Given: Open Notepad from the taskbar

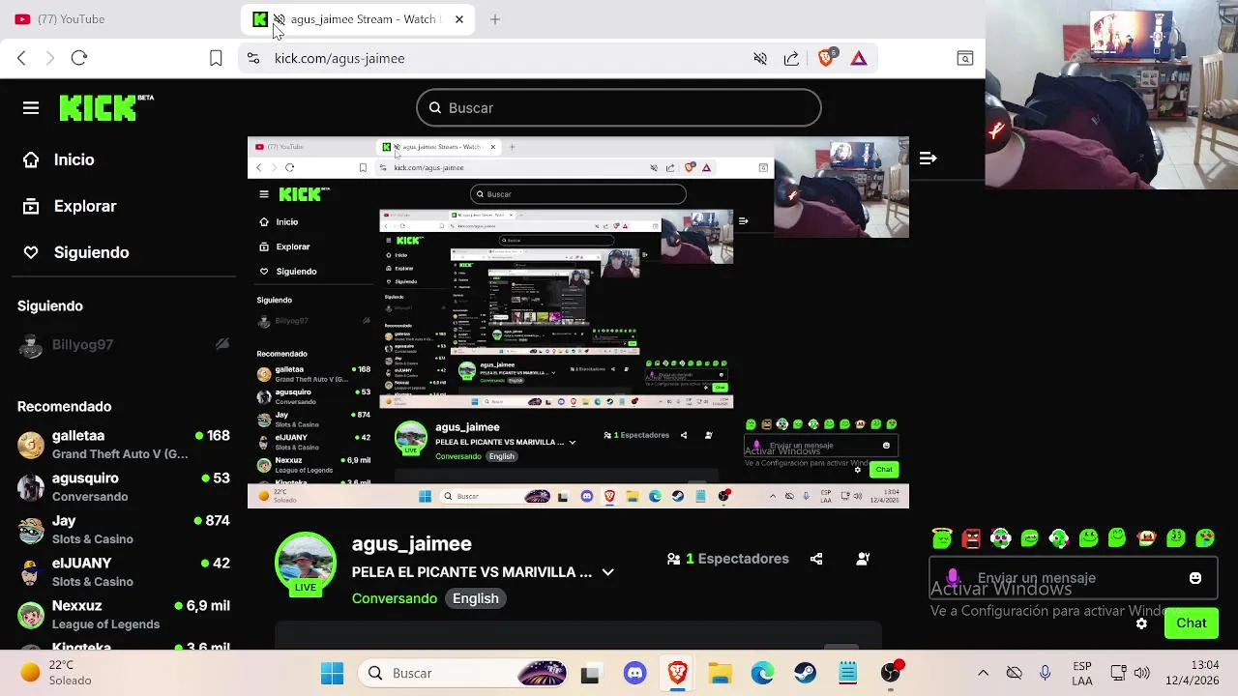Looking at the screenshot, I should click(x=847, y=673).
